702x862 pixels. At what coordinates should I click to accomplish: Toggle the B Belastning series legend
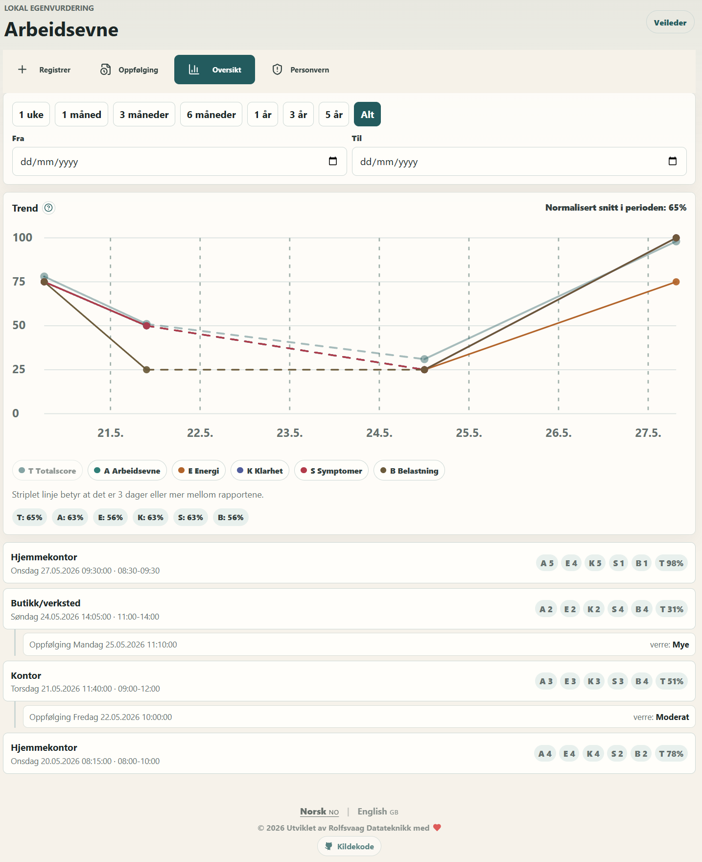click(409, 470)
